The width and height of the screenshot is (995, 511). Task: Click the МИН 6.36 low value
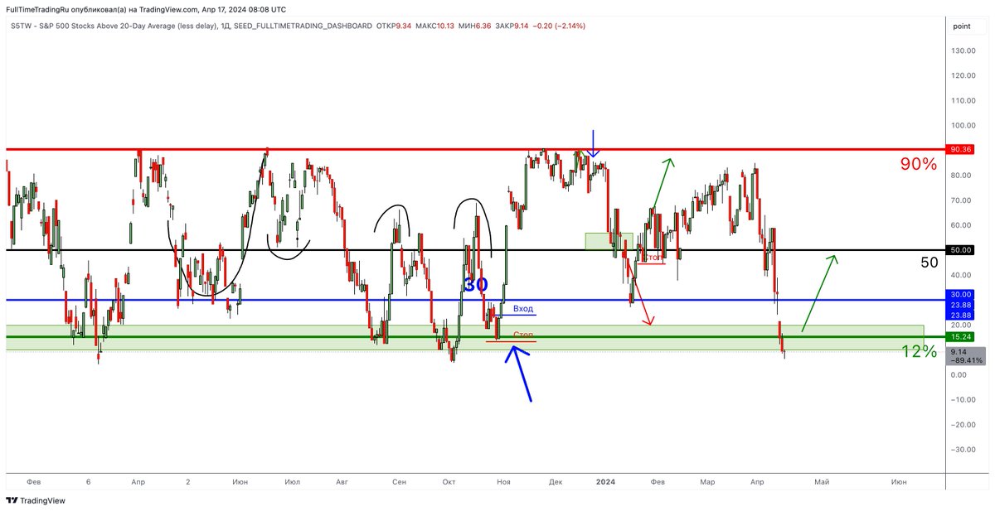click(473, 26)
